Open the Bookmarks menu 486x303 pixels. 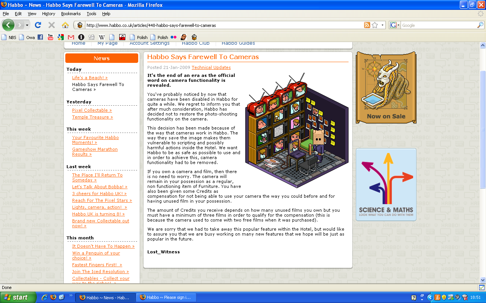click(71, 14)
